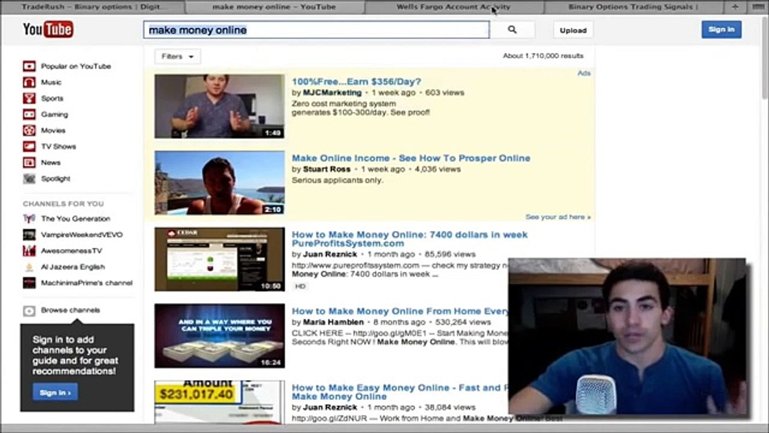Click MJCMarketing channel name
Screen dimensions: 769x433
tap(332, 93)
